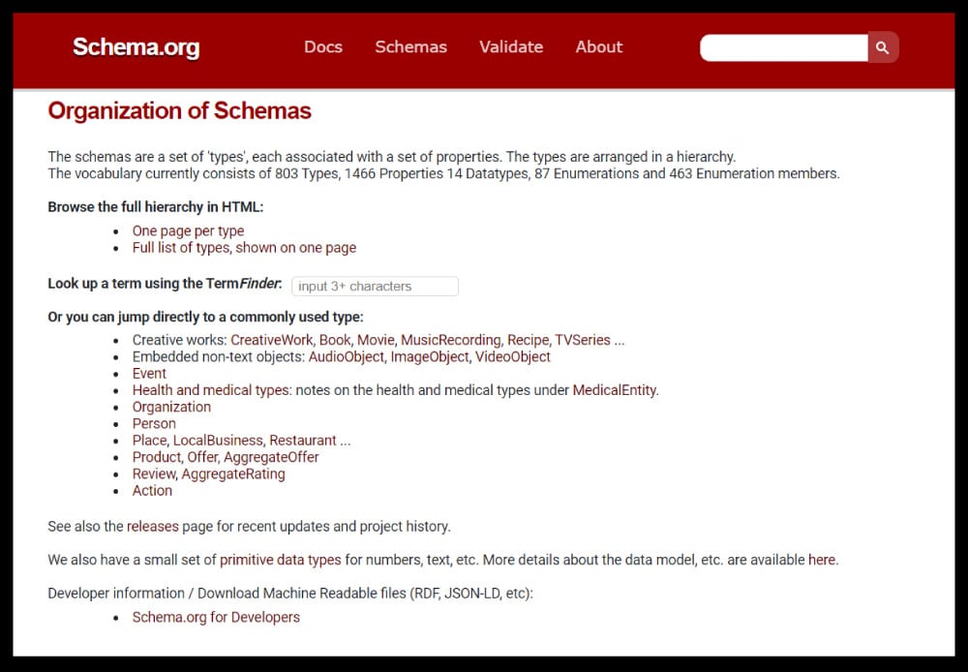Open the One page per type link
This screenshot has height=672, width=968.
tap(188, 230)
